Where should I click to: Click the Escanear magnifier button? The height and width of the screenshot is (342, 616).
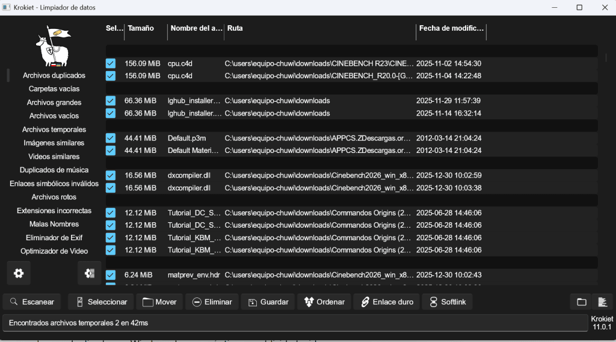[x=32, y=302]
